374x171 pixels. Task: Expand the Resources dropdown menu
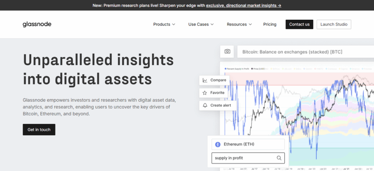tap(239, 24)
